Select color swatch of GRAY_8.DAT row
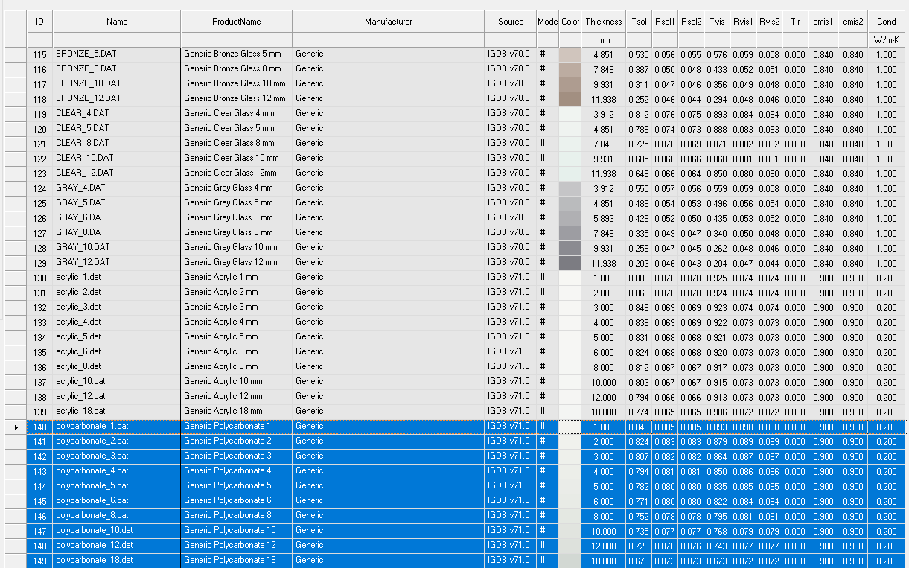Viewport: 909px width, 568px height. (x=570, y=233)
